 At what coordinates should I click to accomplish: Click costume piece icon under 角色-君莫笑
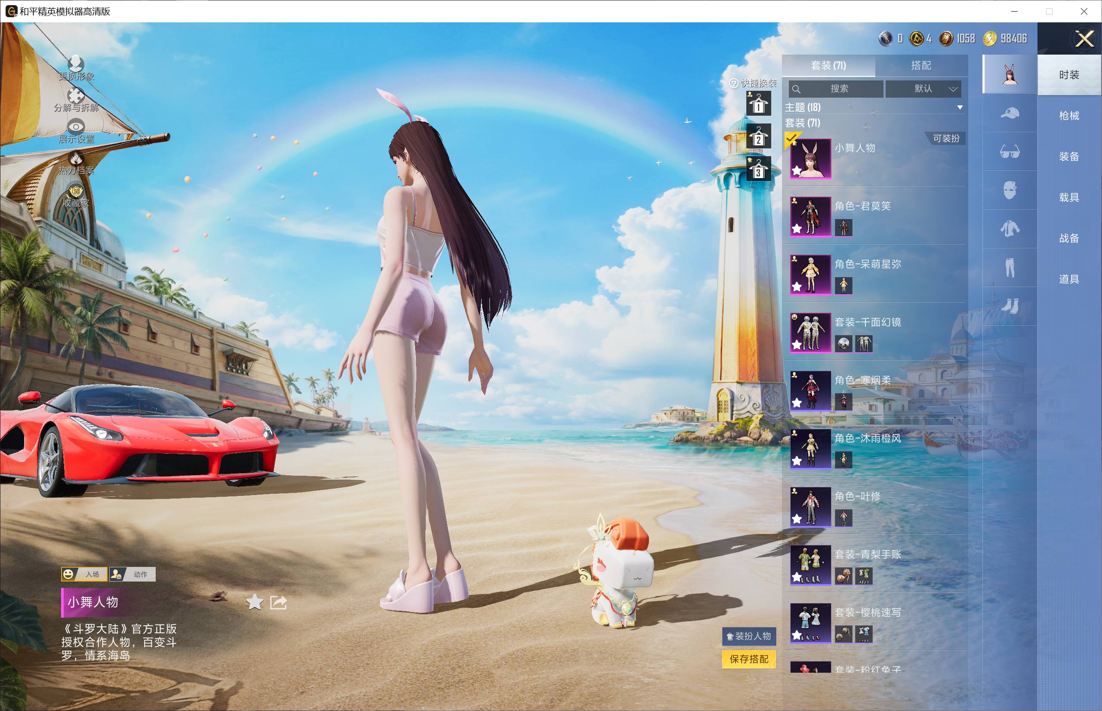844,228
